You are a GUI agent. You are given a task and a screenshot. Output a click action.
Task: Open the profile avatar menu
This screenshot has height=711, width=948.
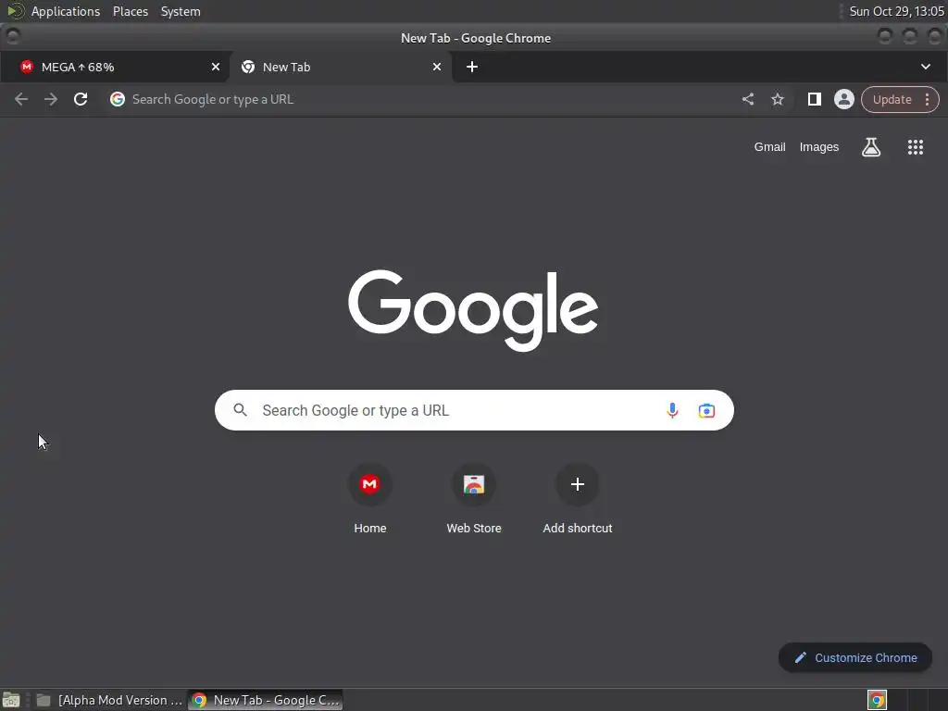click(844, 99)
